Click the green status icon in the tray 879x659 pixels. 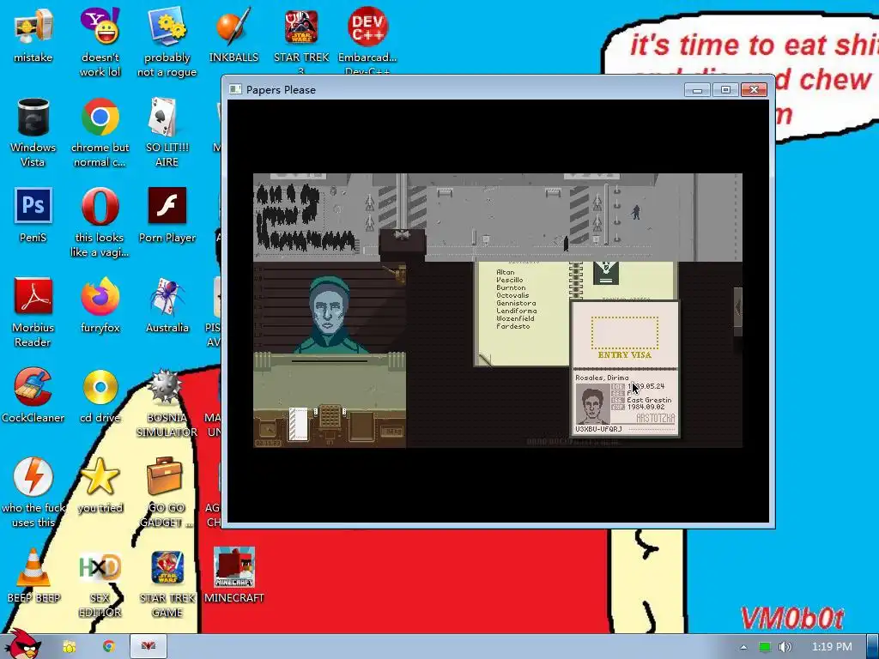(x=764, y=647)
